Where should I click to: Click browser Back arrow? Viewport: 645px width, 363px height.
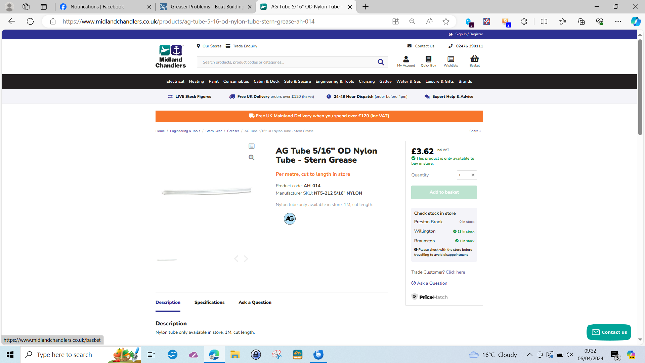coord(11,22)
